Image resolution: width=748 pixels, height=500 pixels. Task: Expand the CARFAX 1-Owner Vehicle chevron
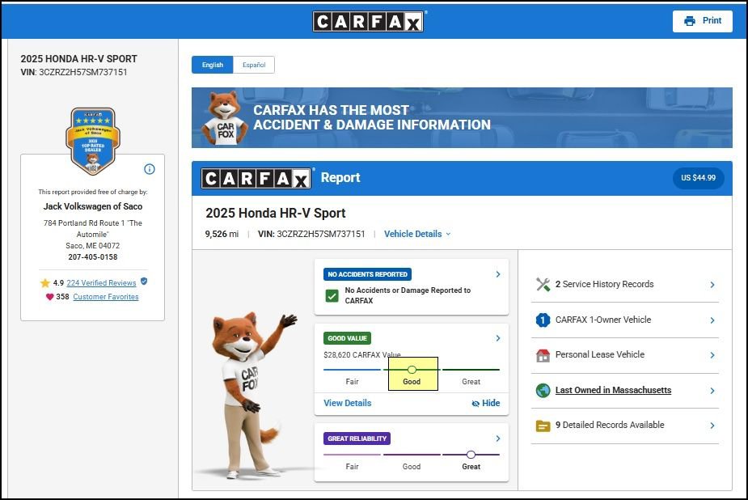coord(712,320)
